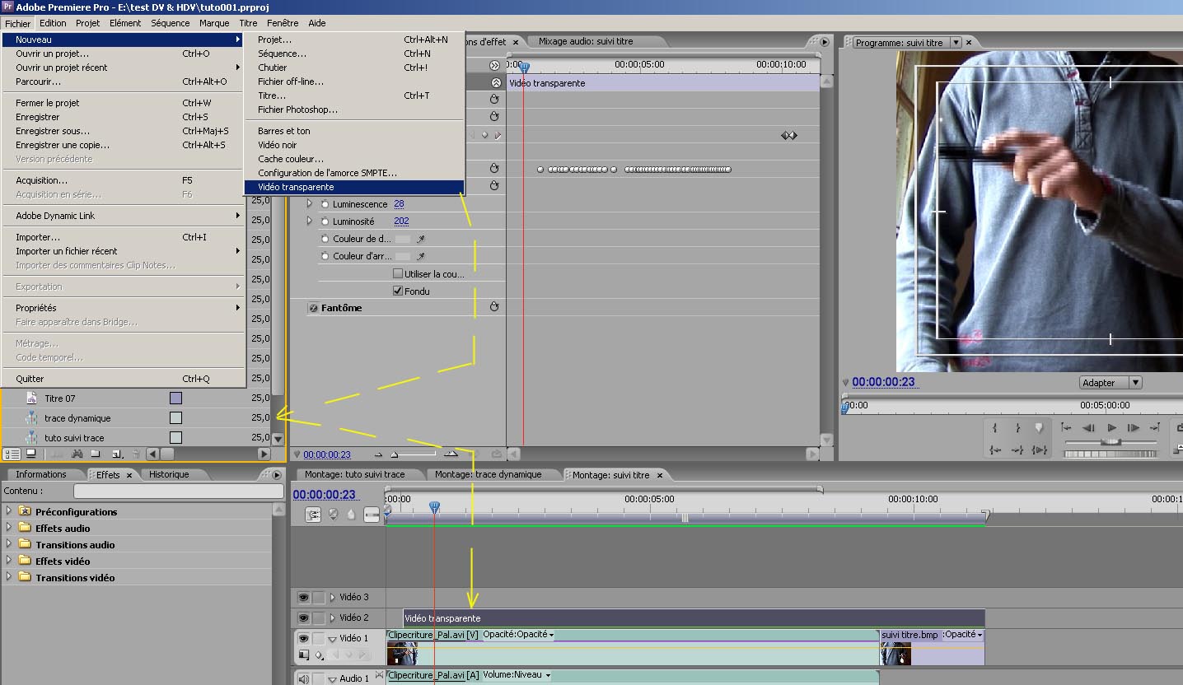This screenshot has height=685, width=1183.
Task: Select Vidéo transparente menu entry
Action: pos(354,187)
